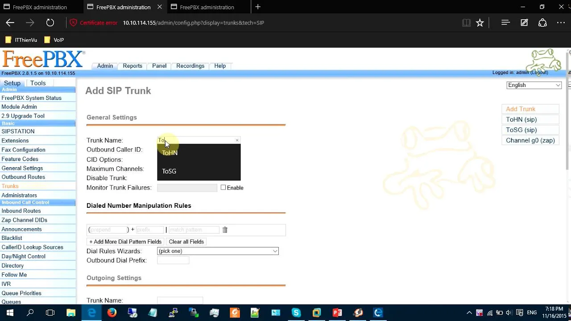Click the Logout link

pyautogui.click(x=539, y=72)
